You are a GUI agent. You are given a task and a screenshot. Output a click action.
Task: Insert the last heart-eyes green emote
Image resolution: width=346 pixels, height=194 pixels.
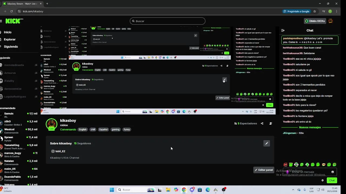coord(334,165)
